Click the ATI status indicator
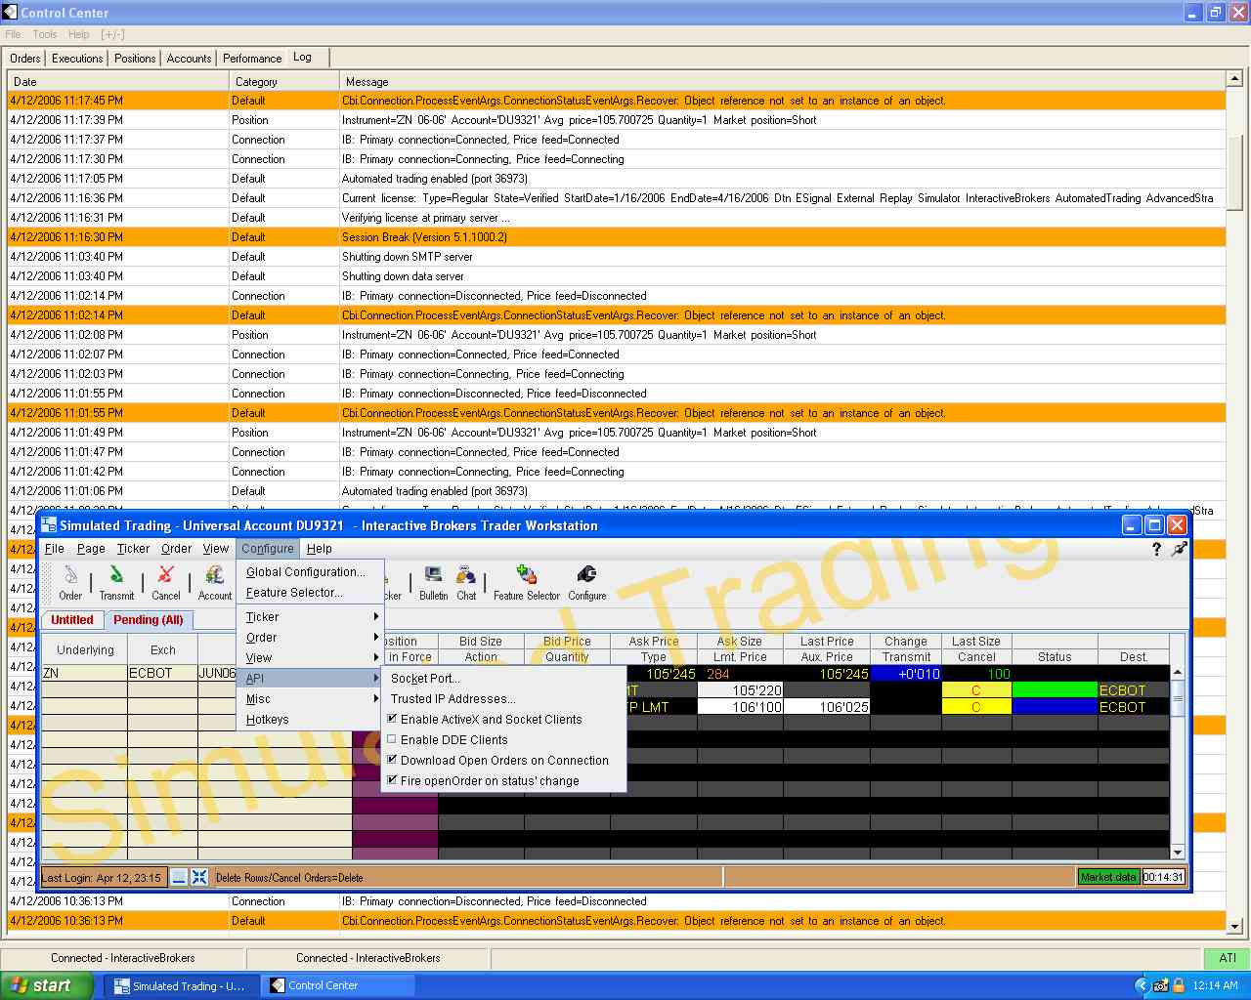Screen dimensions: 1251x1000 point(1228,958)
